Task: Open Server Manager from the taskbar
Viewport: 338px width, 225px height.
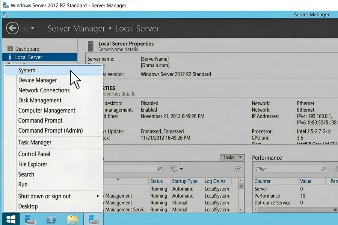Action: click(x=30, y=219)
